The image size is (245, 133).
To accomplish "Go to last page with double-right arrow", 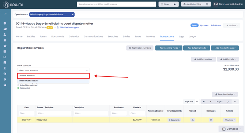I will coord(235,101).
